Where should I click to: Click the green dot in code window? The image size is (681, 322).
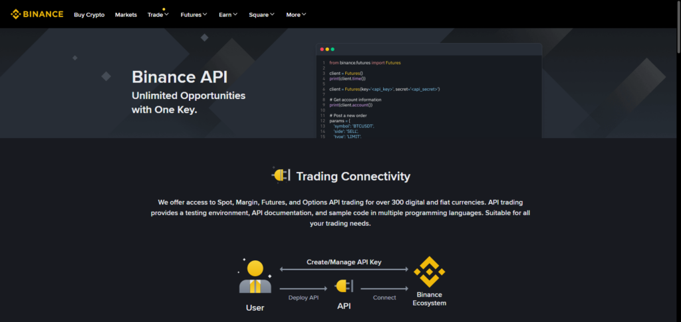(x=333, y=49)
